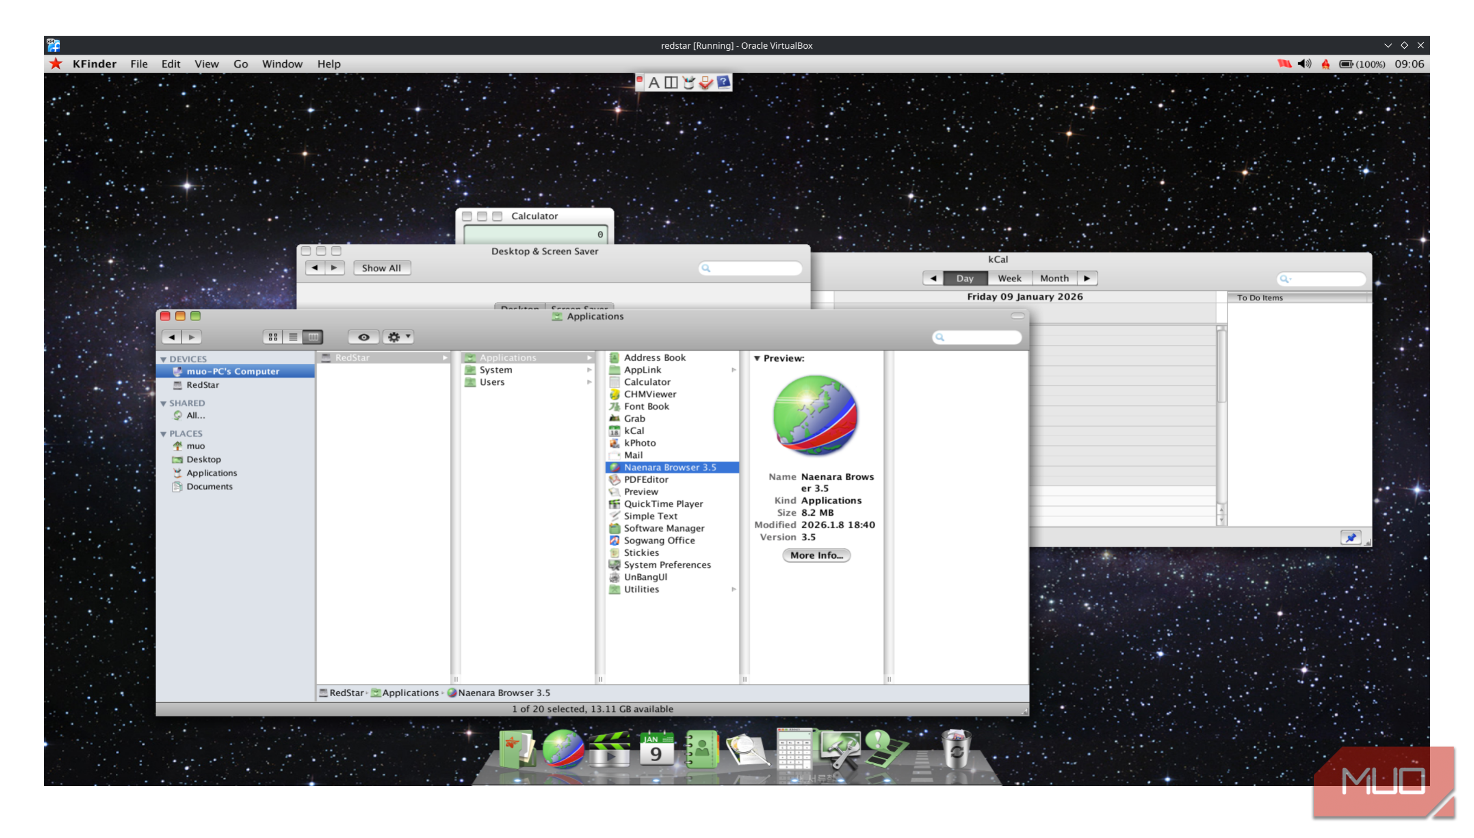Click the kCal pin icon button
Viewport: 1474px width, 838px height.
(x=1350, y=538)
